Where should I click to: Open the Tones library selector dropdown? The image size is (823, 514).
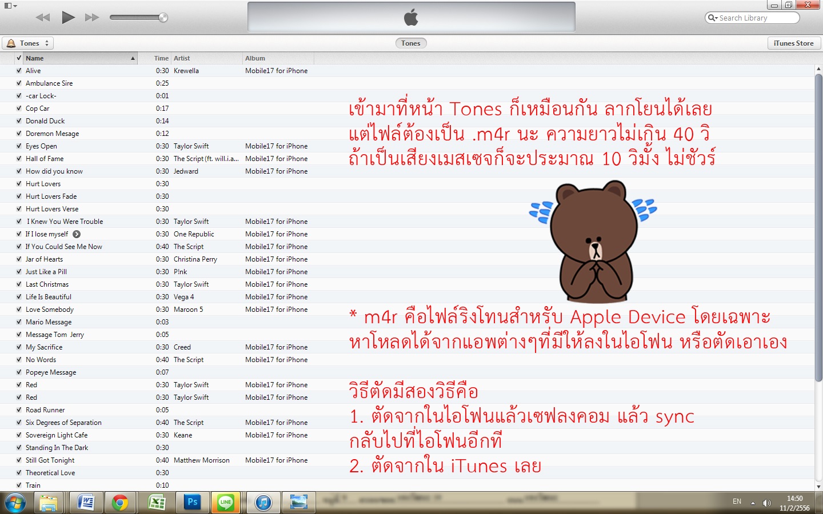pos(28,43)
